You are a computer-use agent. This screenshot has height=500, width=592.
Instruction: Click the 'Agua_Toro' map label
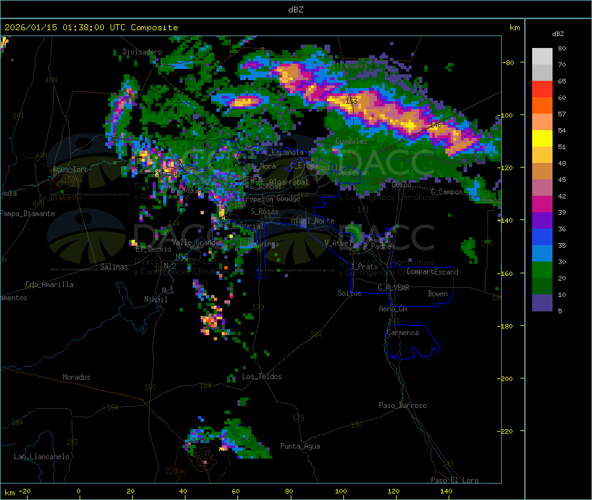coord(70,170)
